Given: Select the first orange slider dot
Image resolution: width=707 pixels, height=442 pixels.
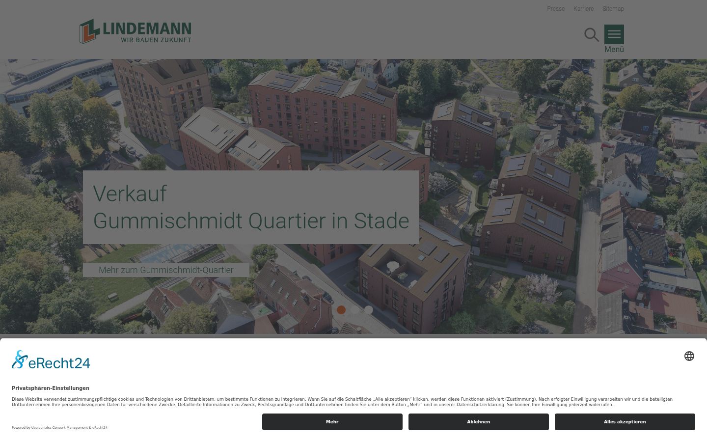Looking at the screenshot, I should (x=341, y=310).
